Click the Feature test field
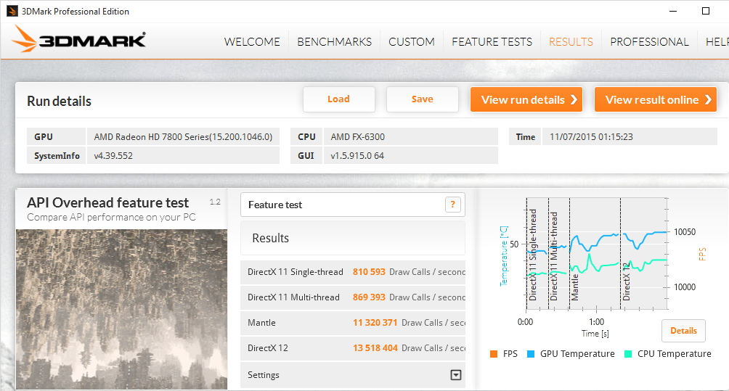 pos(352,205)
